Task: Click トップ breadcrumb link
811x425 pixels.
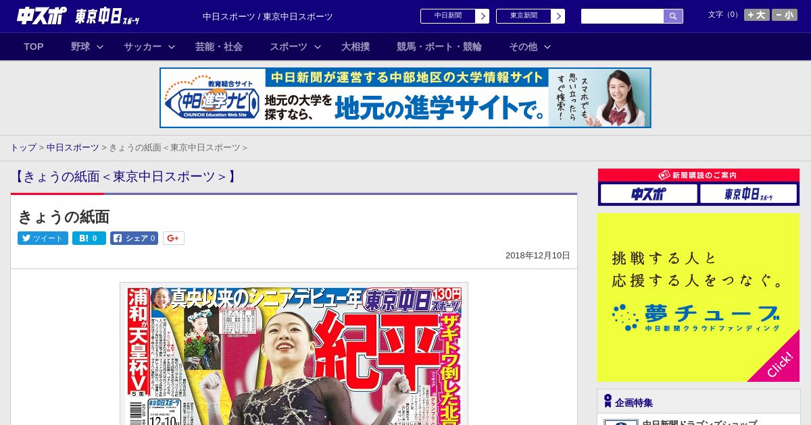Action: click(x=23, y=148)
